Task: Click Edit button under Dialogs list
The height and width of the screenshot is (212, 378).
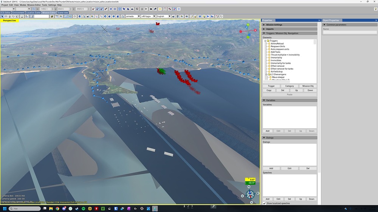Action: tap(290, 169)
